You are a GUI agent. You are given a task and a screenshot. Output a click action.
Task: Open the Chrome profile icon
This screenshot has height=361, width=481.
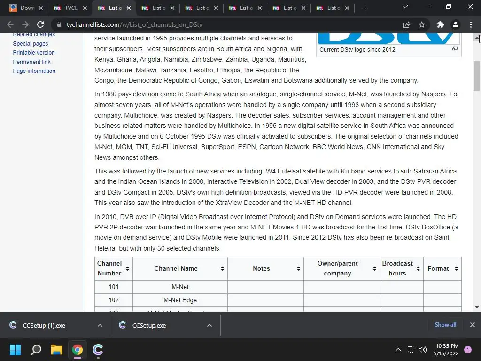click(x=456, y=24)
